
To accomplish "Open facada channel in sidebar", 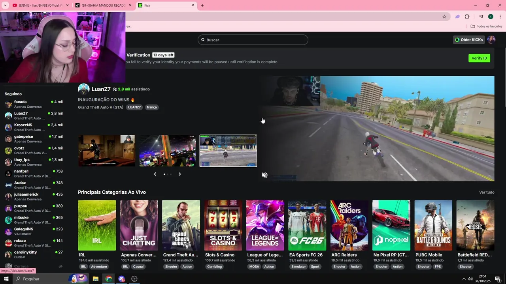I will point(34,104).
